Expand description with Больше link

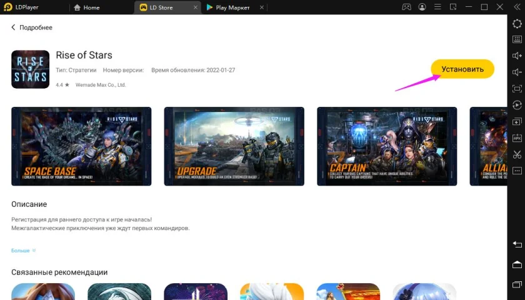[24, 251]
